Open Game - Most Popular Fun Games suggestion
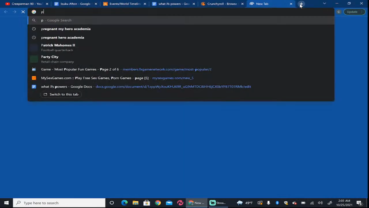The width and height of the screenshot is (369, 208). click(181, 69)
